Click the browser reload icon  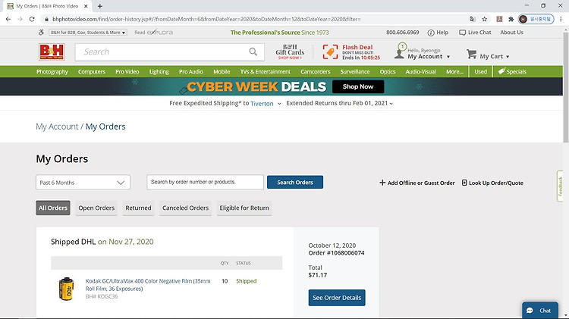tap(32, 19)
